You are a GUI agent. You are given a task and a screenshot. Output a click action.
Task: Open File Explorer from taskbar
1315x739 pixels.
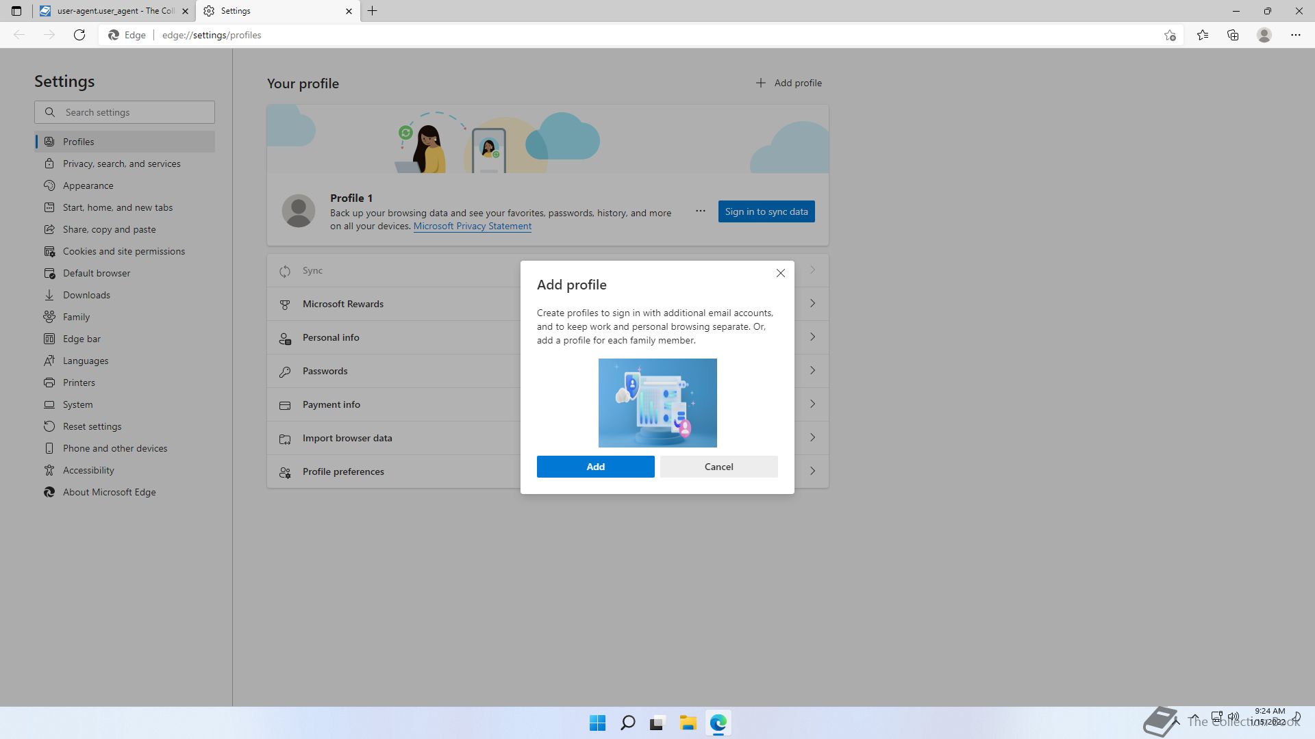click(688, 723)
